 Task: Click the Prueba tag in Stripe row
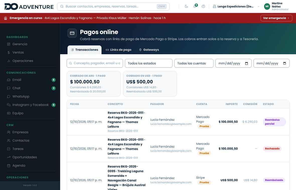(204, 182)
